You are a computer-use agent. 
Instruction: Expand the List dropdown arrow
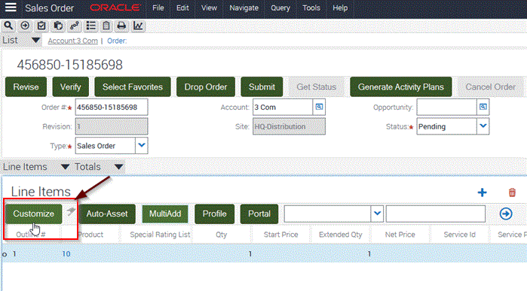point(35,41)
